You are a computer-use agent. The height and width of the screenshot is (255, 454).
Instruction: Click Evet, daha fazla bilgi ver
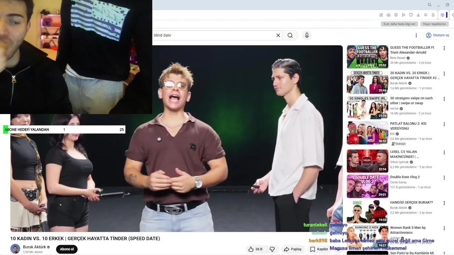point(399,24)
